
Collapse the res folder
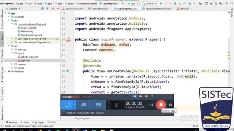[x=9, y=46]
